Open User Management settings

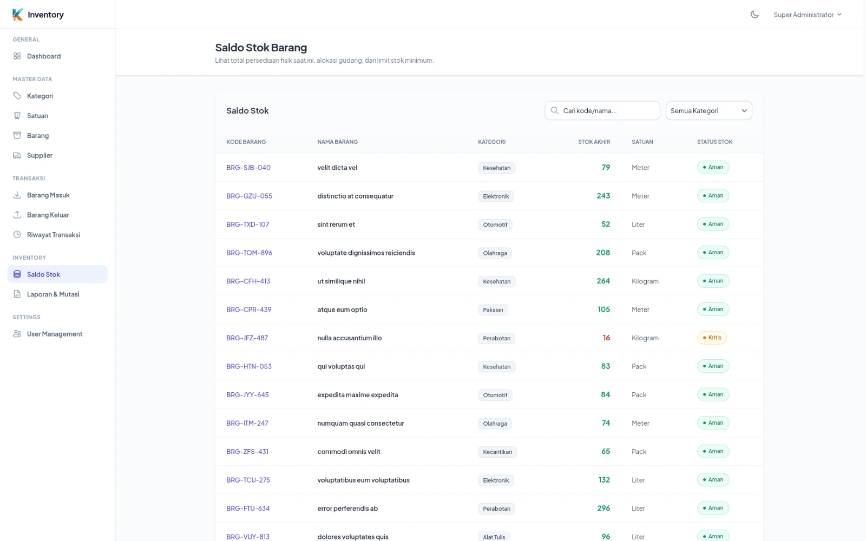pos(57,334)
